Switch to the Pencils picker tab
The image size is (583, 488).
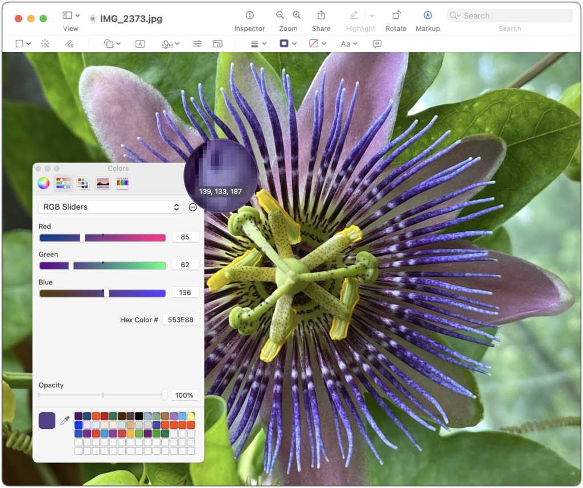point(122,183)
